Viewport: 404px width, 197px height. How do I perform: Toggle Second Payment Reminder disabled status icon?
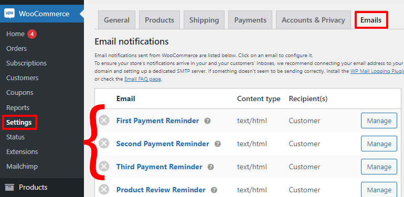point(104,143)
